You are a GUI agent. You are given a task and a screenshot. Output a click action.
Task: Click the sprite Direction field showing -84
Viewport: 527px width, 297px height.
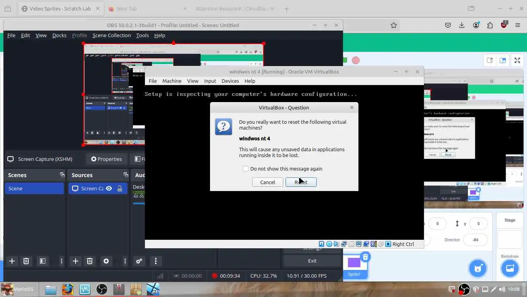(x=475, y=240)
